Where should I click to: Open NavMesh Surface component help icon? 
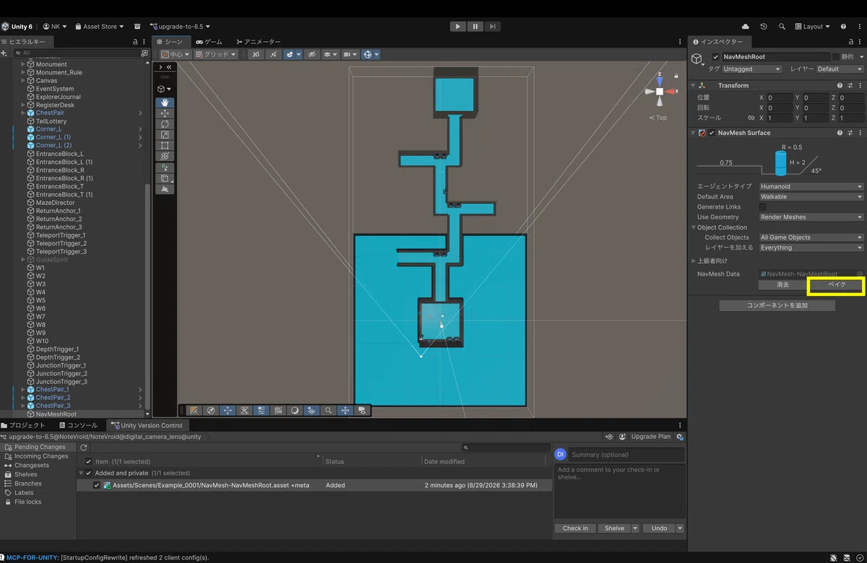(840, 133)
